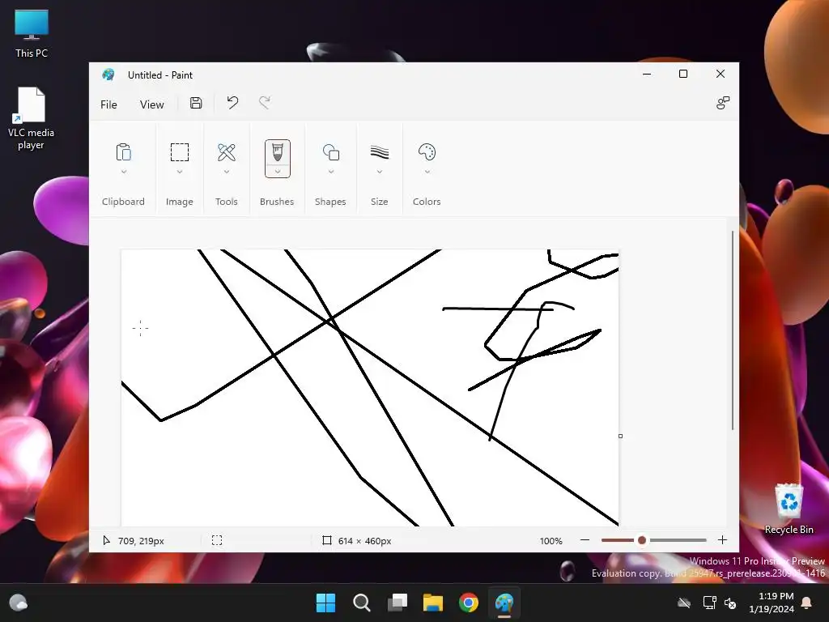The width and height of the screenshot is (829, 622).
Task: Click the weather widget icon on taskbar
Action: (x=19, y=603)
